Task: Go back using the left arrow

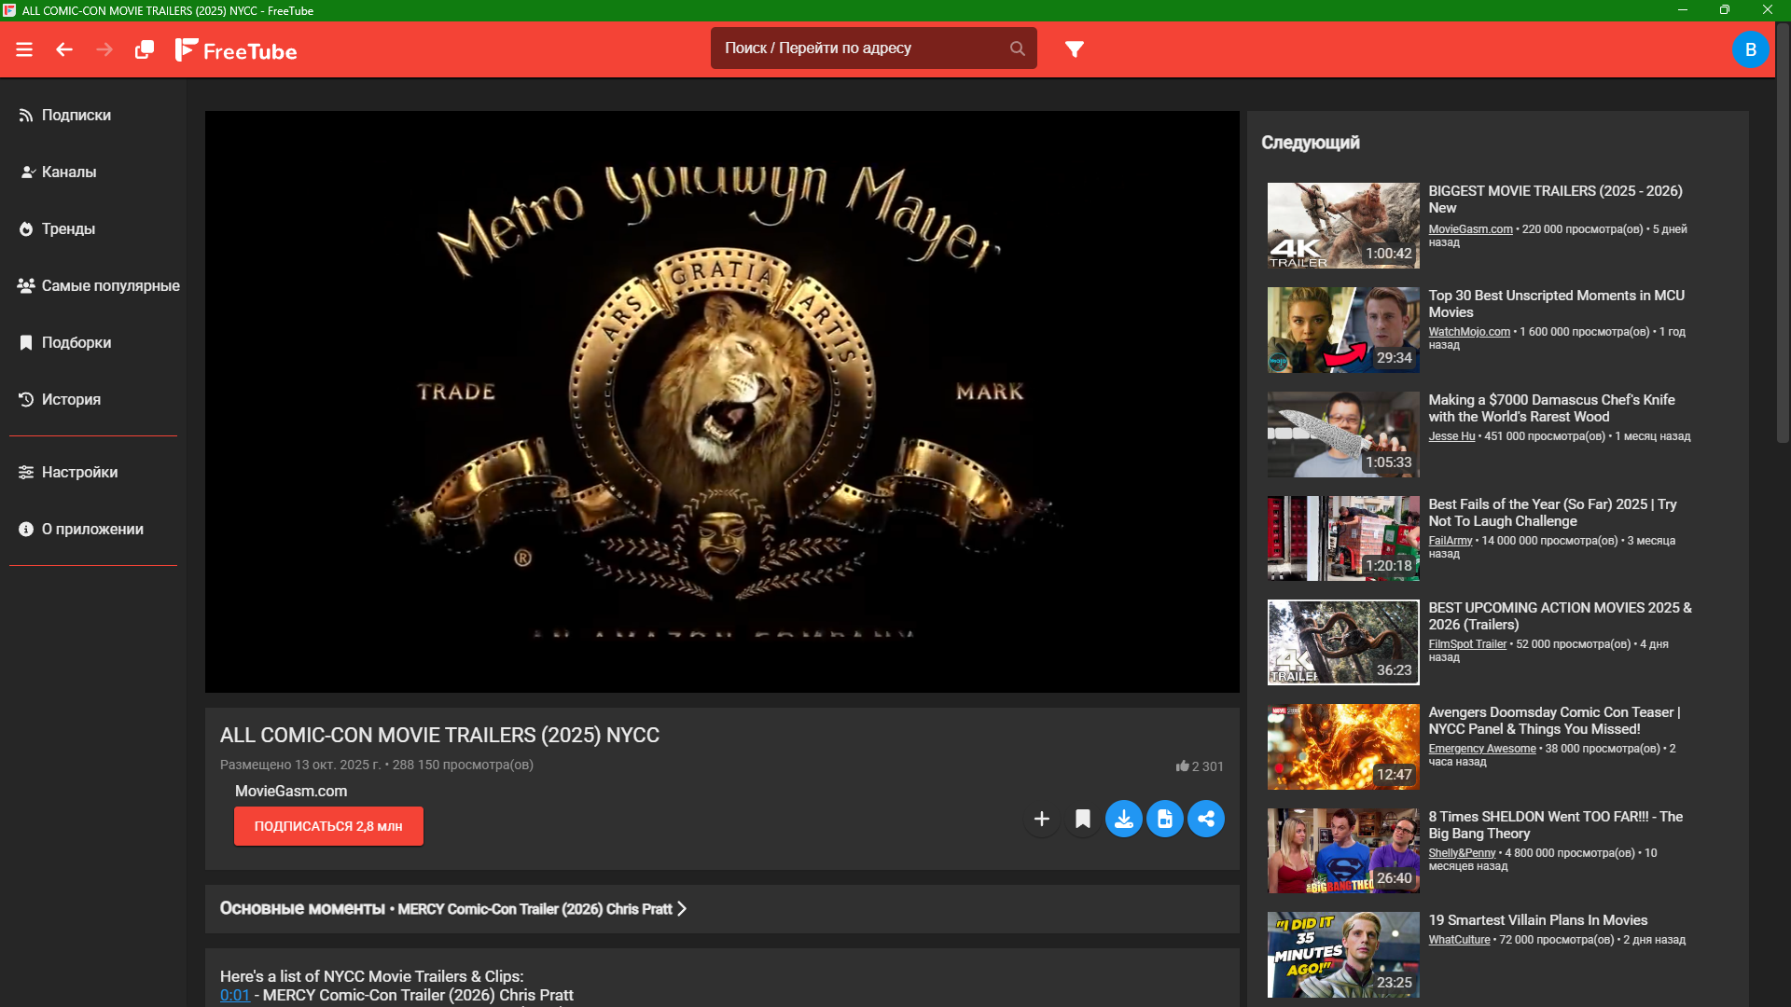Action: click(x=64, y=49)
